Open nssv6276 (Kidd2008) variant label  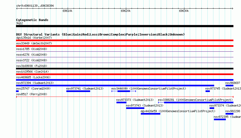click(x=32, y=55)
